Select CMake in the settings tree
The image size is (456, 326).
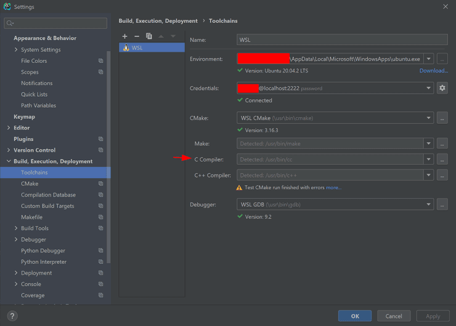30,184
